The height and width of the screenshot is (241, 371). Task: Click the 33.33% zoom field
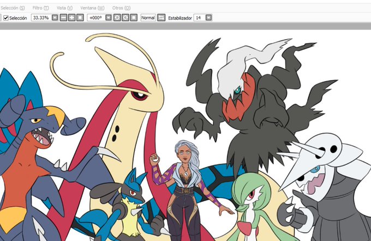(x=41, y=18)
